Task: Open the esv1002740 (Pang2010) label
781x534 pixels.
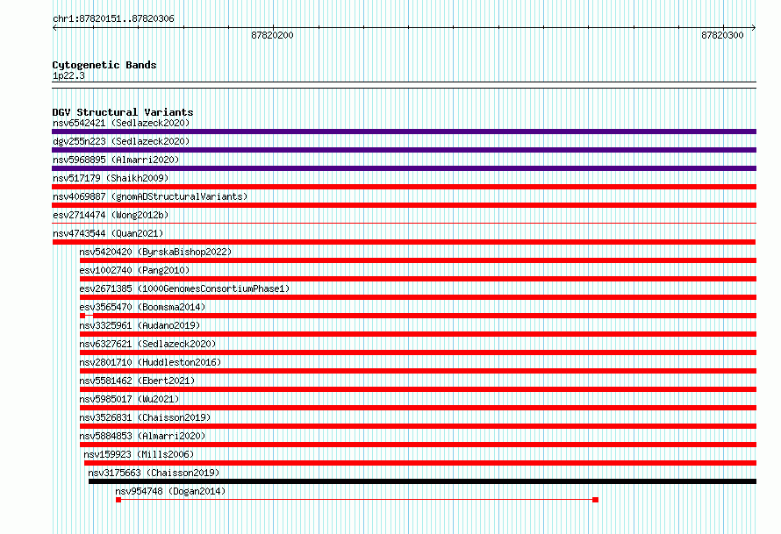Action: point(134,270)
